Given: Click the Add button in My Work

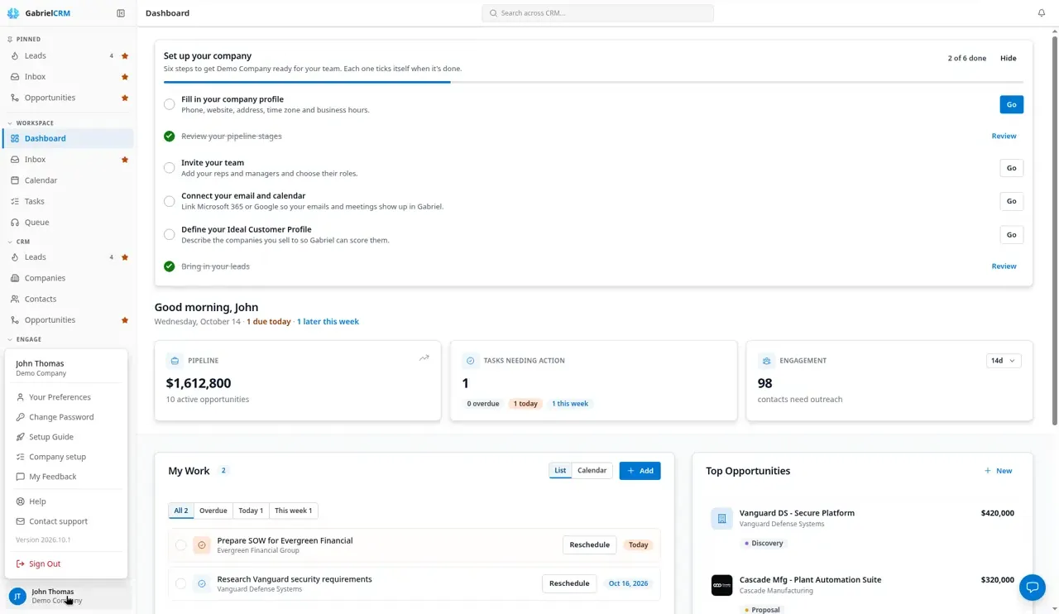Looking at the screenshot, I should point(640,471).
